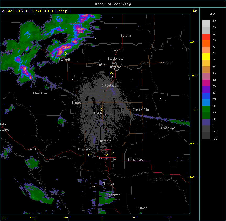
Task: Click the Vulcan town label
Action: 142,208
